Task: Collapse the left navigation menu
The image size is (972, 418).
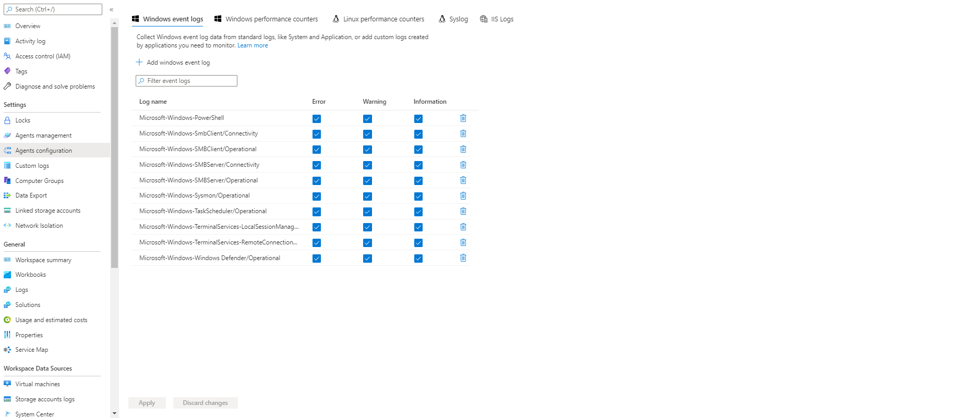Action: [x=111, y=9]
